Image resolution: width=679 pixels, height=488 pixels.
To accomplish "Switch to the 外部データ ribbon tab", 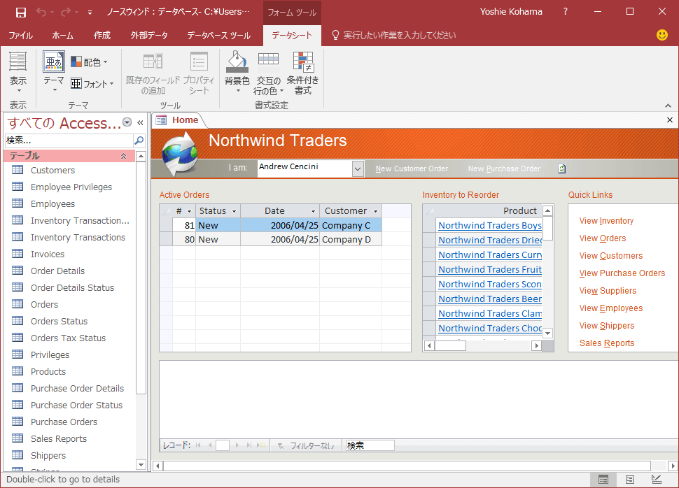I will point(149,36).
